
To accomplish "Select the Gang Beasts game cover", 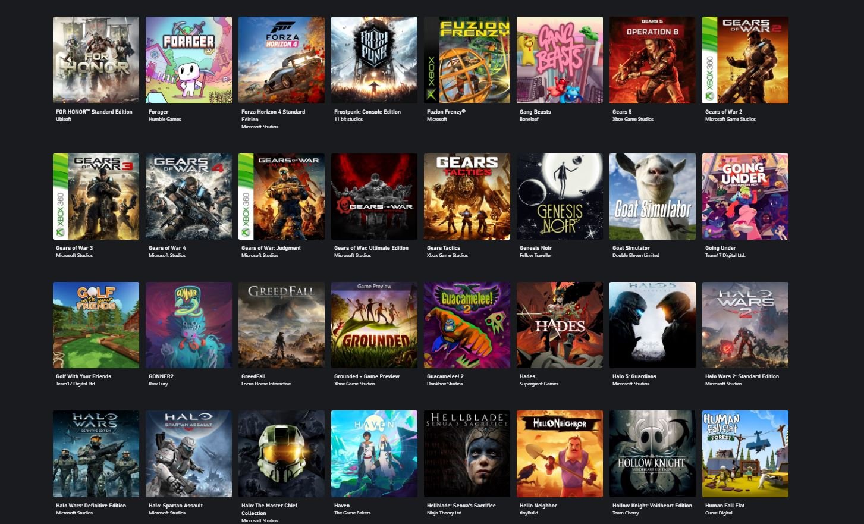I will tap(560, 60).
